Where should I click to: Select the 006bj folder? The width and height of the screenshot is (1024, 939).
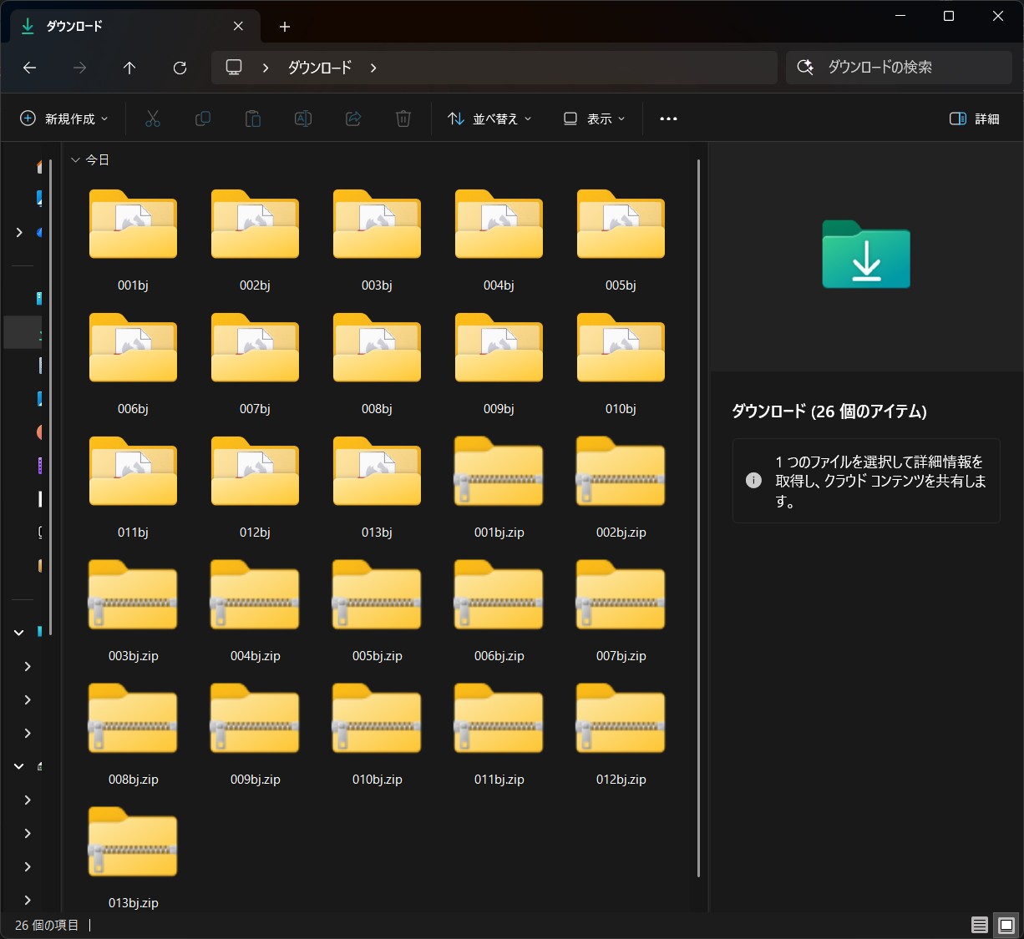tap(133, 363)
